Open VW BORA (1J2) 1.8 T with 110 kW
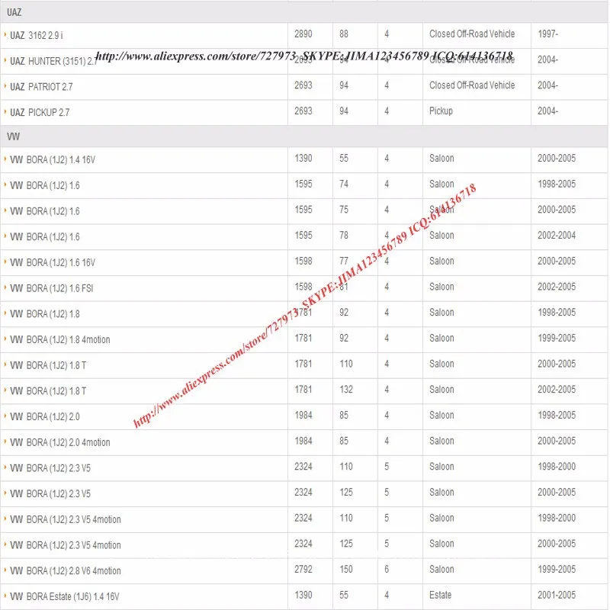This screenshot has height=610, width=610. tap(48, 365)
